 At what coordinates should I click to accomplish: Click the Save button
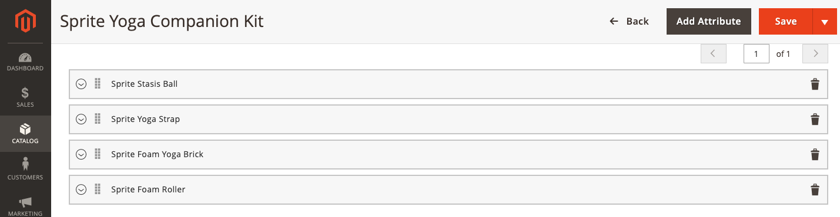coord(786,22)
